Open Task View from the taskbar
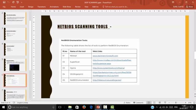The image size is (196, 110). [60, 107]
